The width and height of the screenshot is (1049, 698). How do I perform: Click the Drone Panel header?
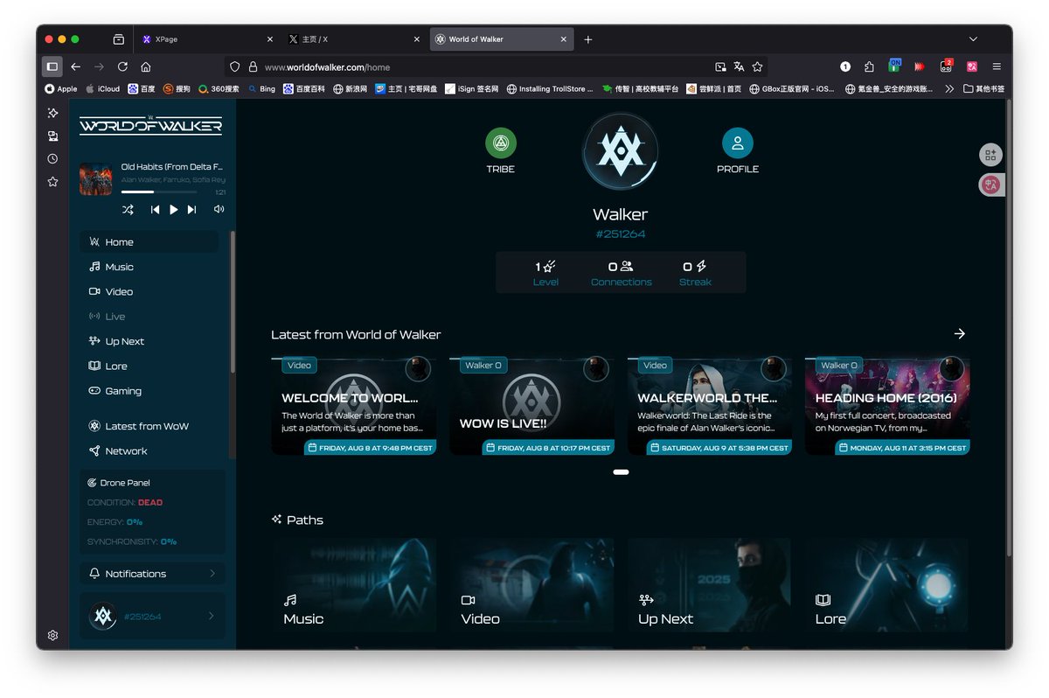pos(119,483)
